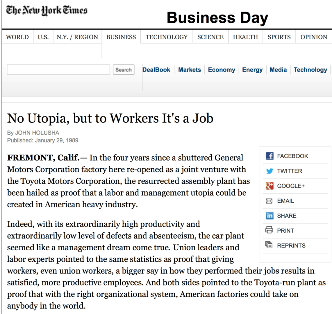Viewport: 332px width, 314px height.
Task: Click the Facebook share icon
Action: [x=269, y=156]
